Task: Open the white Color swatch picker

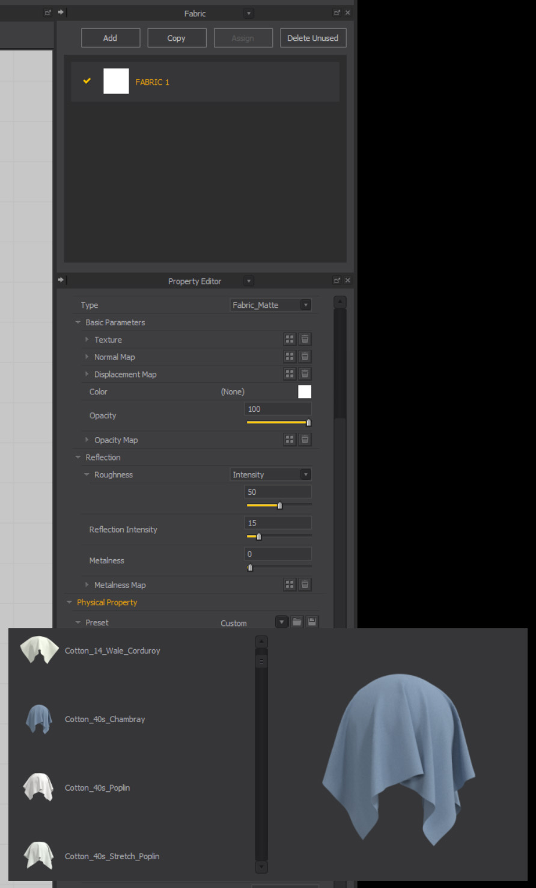Action: tap(304, 391)
